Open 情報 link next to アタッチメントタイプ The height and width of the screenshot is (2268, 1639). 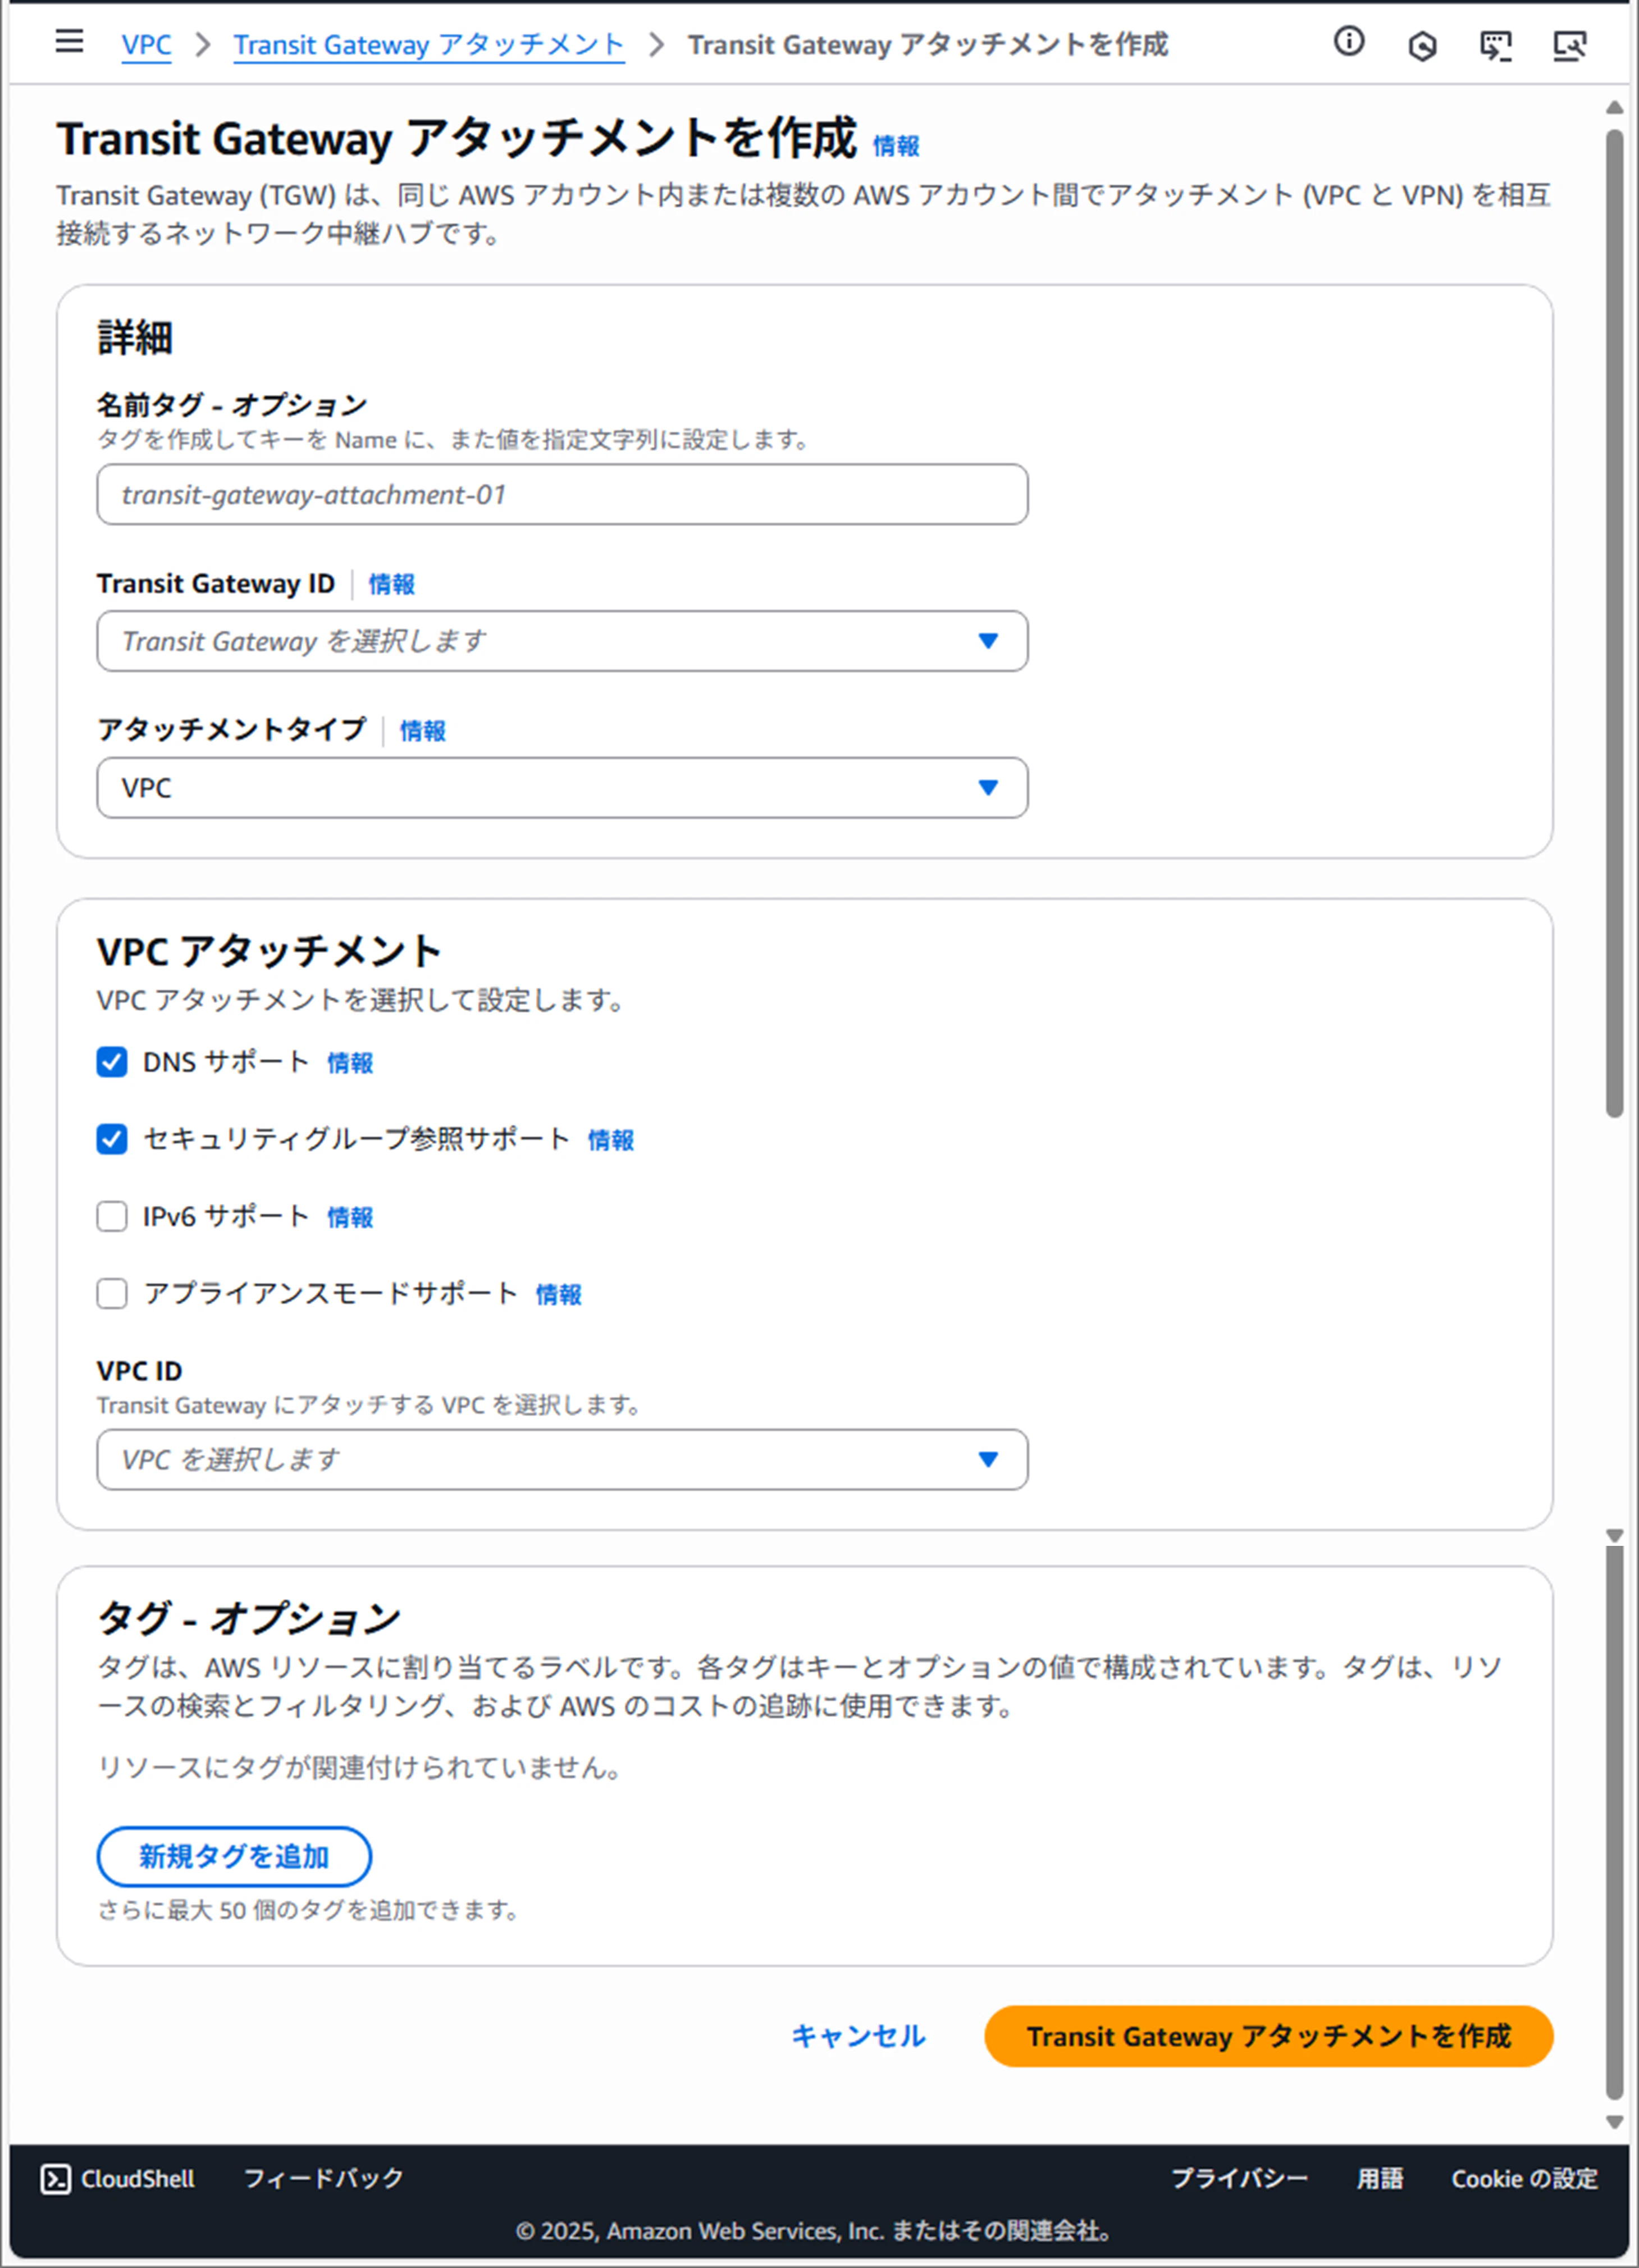[x=423, y=731]
